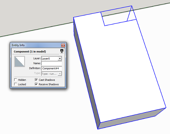Close the Entity Info panel

coord(63,45)
